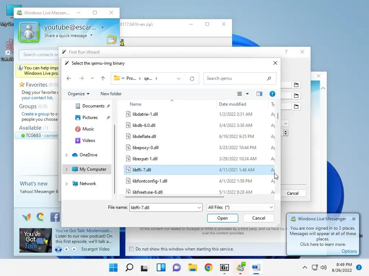
Task: Go back in file dialog navigation
Action: pyautogui.click(x=69, y=78)
